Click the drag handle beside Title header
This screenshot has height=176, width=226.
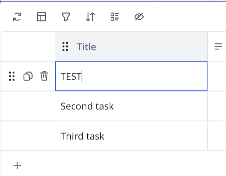pyautogui.click(x=65, y=47)
